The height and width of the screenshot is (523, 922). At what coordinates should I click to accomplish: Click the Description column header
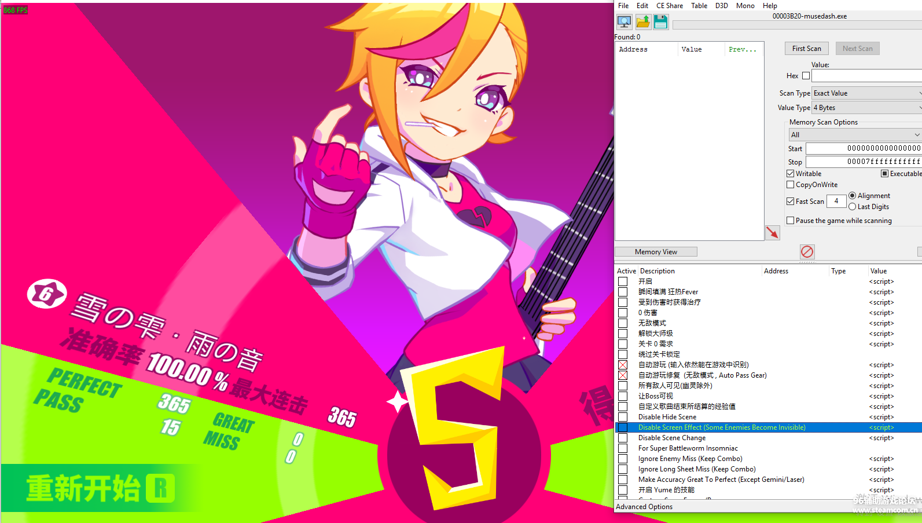[x=699, y=271]
